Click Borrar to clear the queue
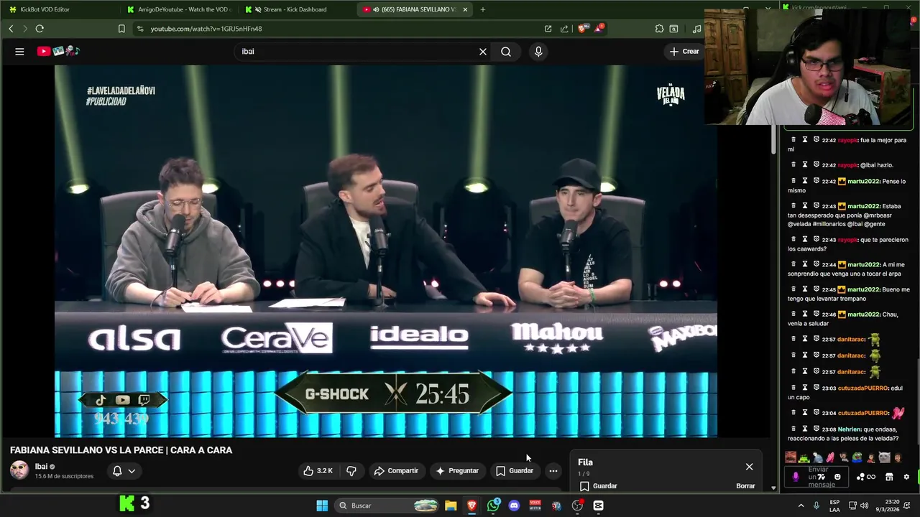 (x=745, y=486)
